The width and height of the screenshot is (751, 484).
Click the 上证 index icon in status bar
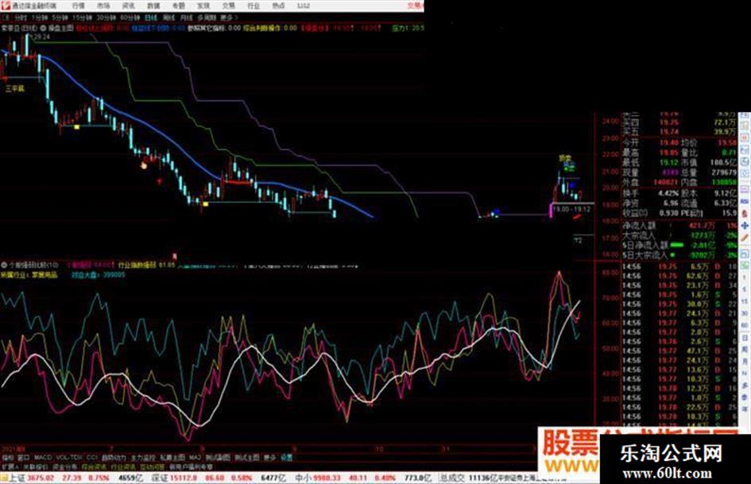4,478
